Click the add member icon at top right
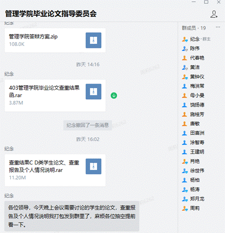Viewport: 225px width, 233px height. [x=214, y=14]
